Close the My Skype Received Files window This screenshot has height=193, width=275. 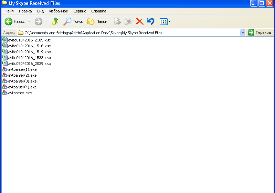coord(269,3)
